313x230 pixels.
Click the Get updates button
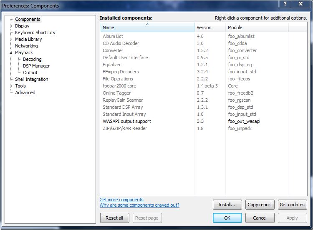tap(292, 205)
